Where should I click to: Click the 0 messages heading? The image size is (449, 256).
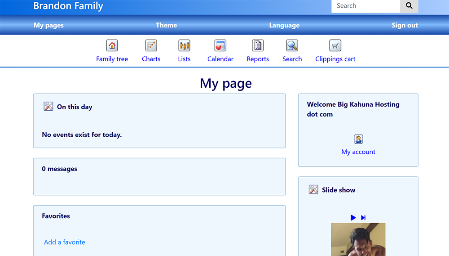(x=60, y=169)
